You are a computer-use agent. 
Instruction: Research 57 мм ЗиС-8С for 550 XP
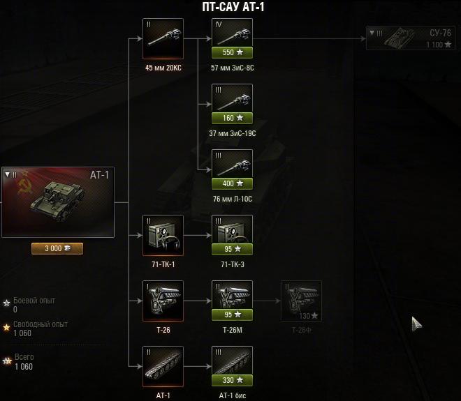pyautogui.click(x=232, y=52)
